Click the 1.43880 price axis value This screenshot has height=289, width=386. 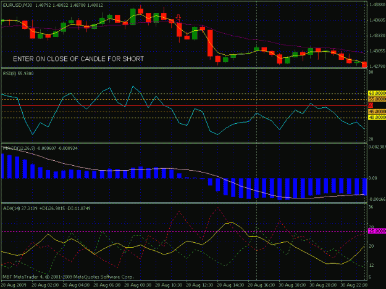click(377, 5)
